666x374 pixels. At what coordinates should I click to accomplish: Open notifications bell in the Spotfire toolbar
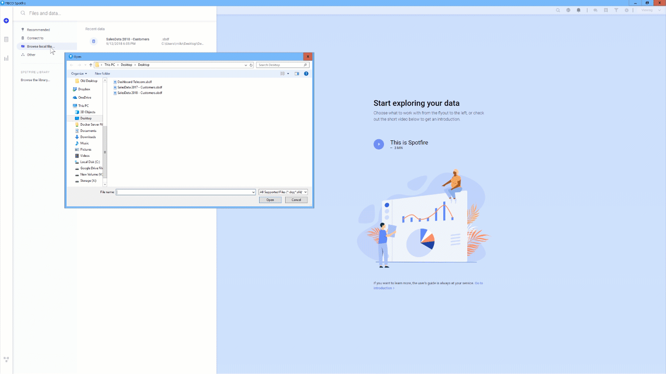coord(579,10)
